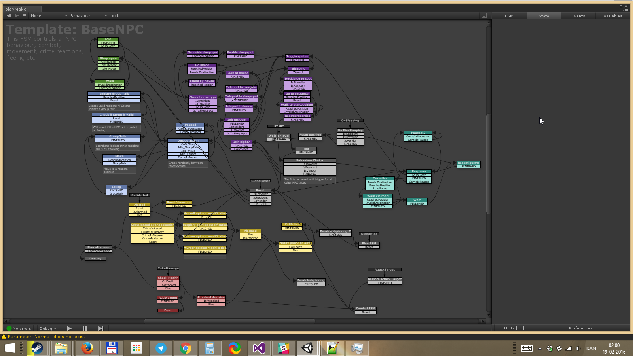Open the Preferences button
Screen dimensions: 633x356
580,328
